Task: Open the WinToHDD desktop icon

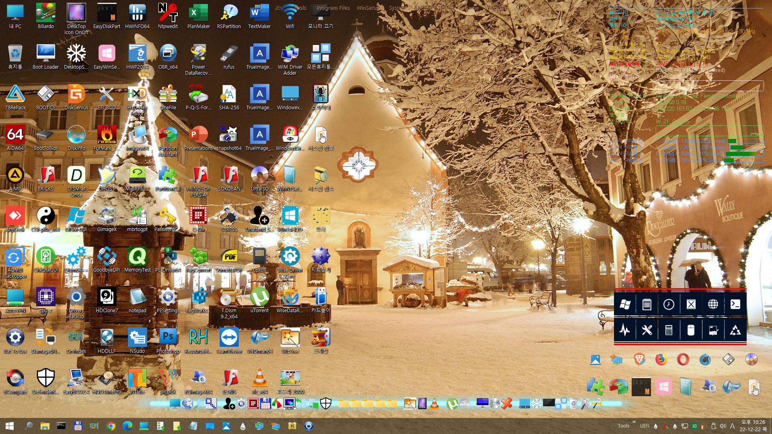Action: click(290, 219)
